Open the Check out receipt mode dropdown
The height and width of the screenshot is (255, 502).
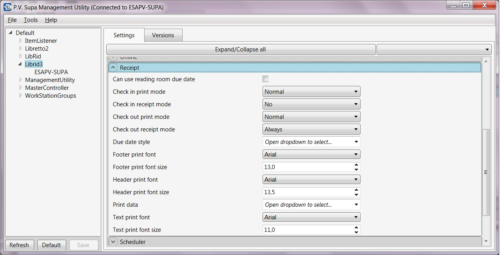coord(311,129)
